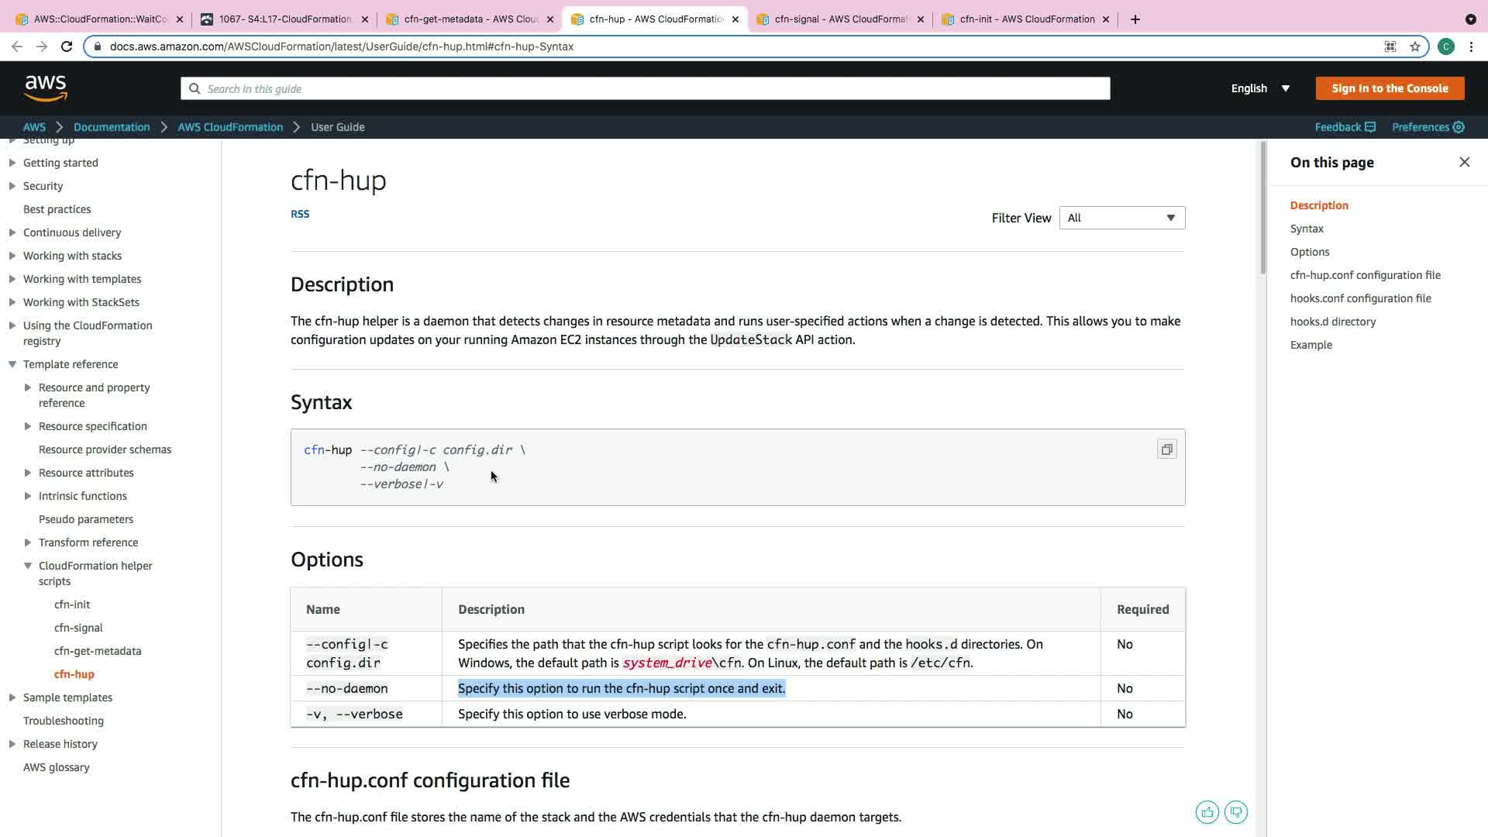Expand the Intrinsic functions tree item
The width and height of the screenshot is (1488, 837).
click(28, 496)
